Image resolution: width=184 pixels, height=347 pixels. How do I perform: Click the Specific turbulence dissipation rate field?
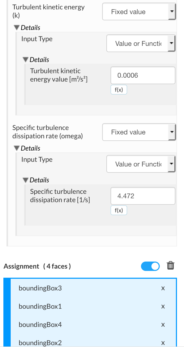(x=143, y=196)
